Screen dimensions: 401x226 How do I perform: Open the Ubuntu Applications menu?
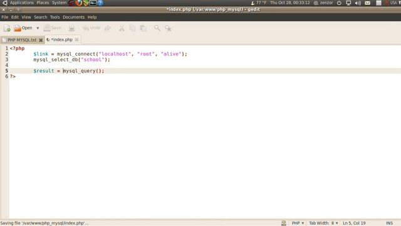point(22,3)
